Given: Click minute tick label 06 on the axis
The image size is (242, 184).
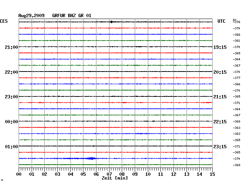Looking at the screenshot, I should click(x=96, y=174).
